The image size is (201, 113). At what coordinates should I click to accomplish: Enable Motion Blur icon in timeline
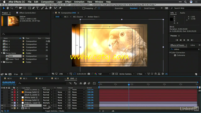(x=89, y=83)
